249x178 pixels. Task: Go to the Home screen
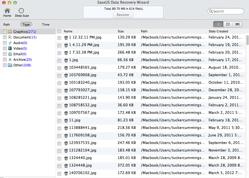pyautogui.click(x=7, y=13)
